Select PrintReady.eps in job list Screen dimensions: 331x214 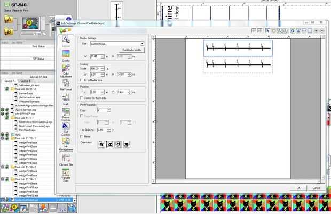point(27,130)
